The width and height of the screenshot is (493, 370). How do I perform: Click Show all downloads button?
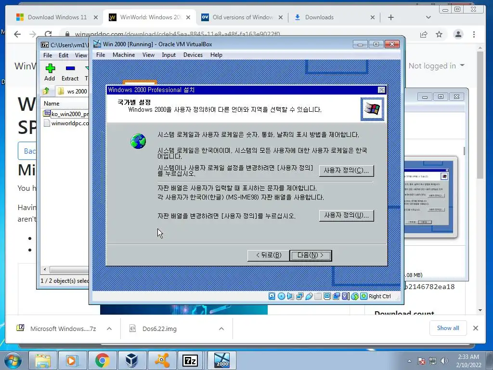coord(448,328)
